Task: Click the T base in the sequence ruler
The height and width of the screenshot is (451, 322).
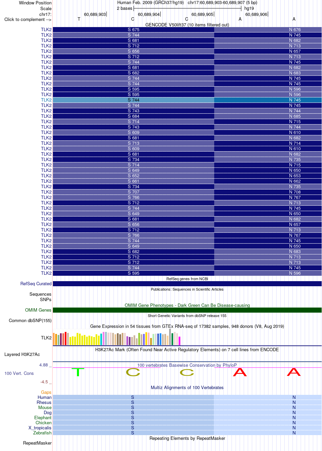Action: [x=79, y=19]
